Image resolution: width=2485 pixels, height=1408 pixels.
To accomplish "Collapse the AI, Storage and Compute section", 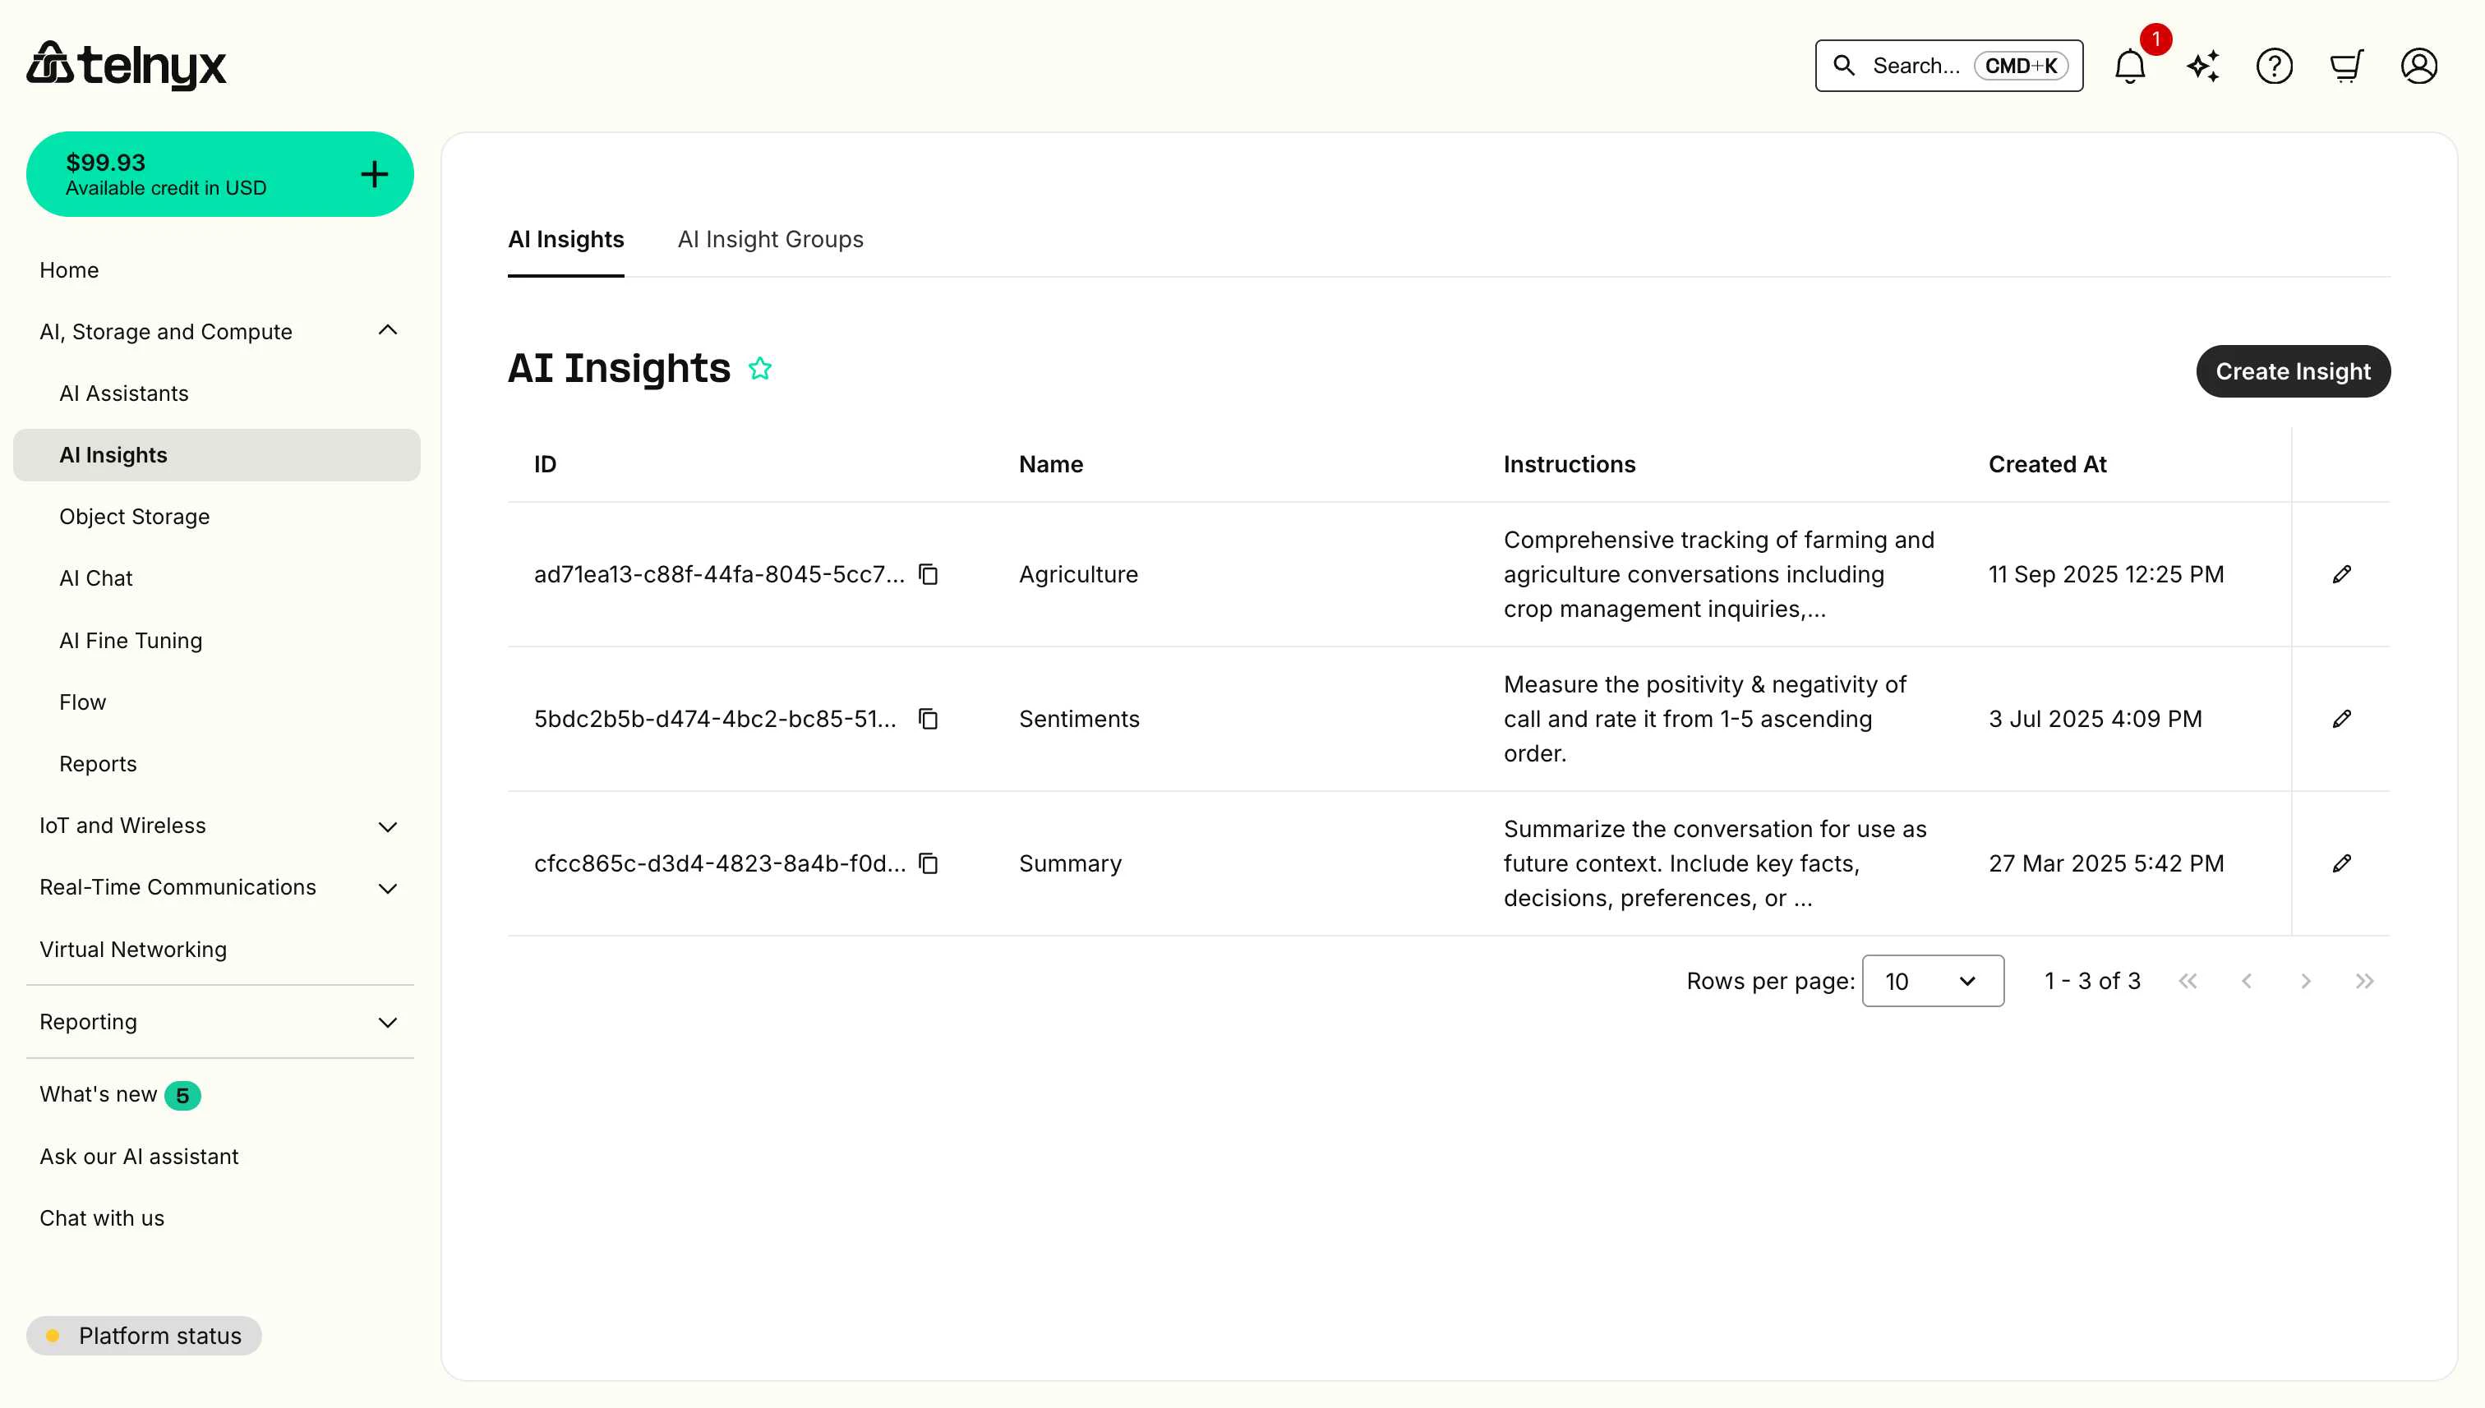I will click(x=388, y=329).
